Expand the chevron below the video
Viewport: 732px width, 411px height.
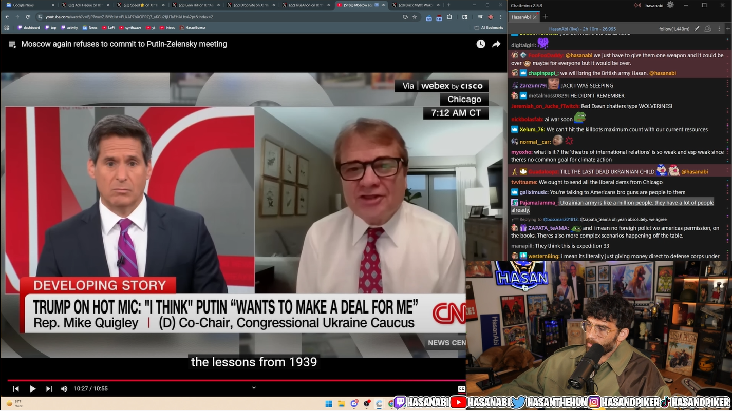pos(254,388)
